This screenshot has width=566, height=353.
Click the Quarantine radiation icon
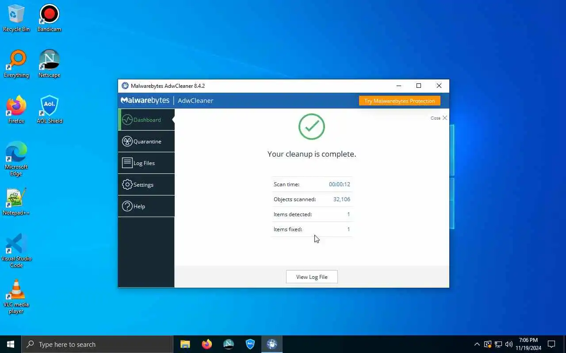pos(127,141)
